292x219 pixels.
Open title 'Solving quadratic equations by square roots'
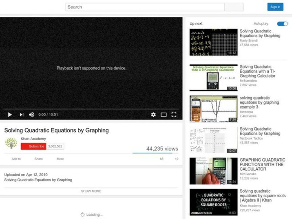[262, 196]
